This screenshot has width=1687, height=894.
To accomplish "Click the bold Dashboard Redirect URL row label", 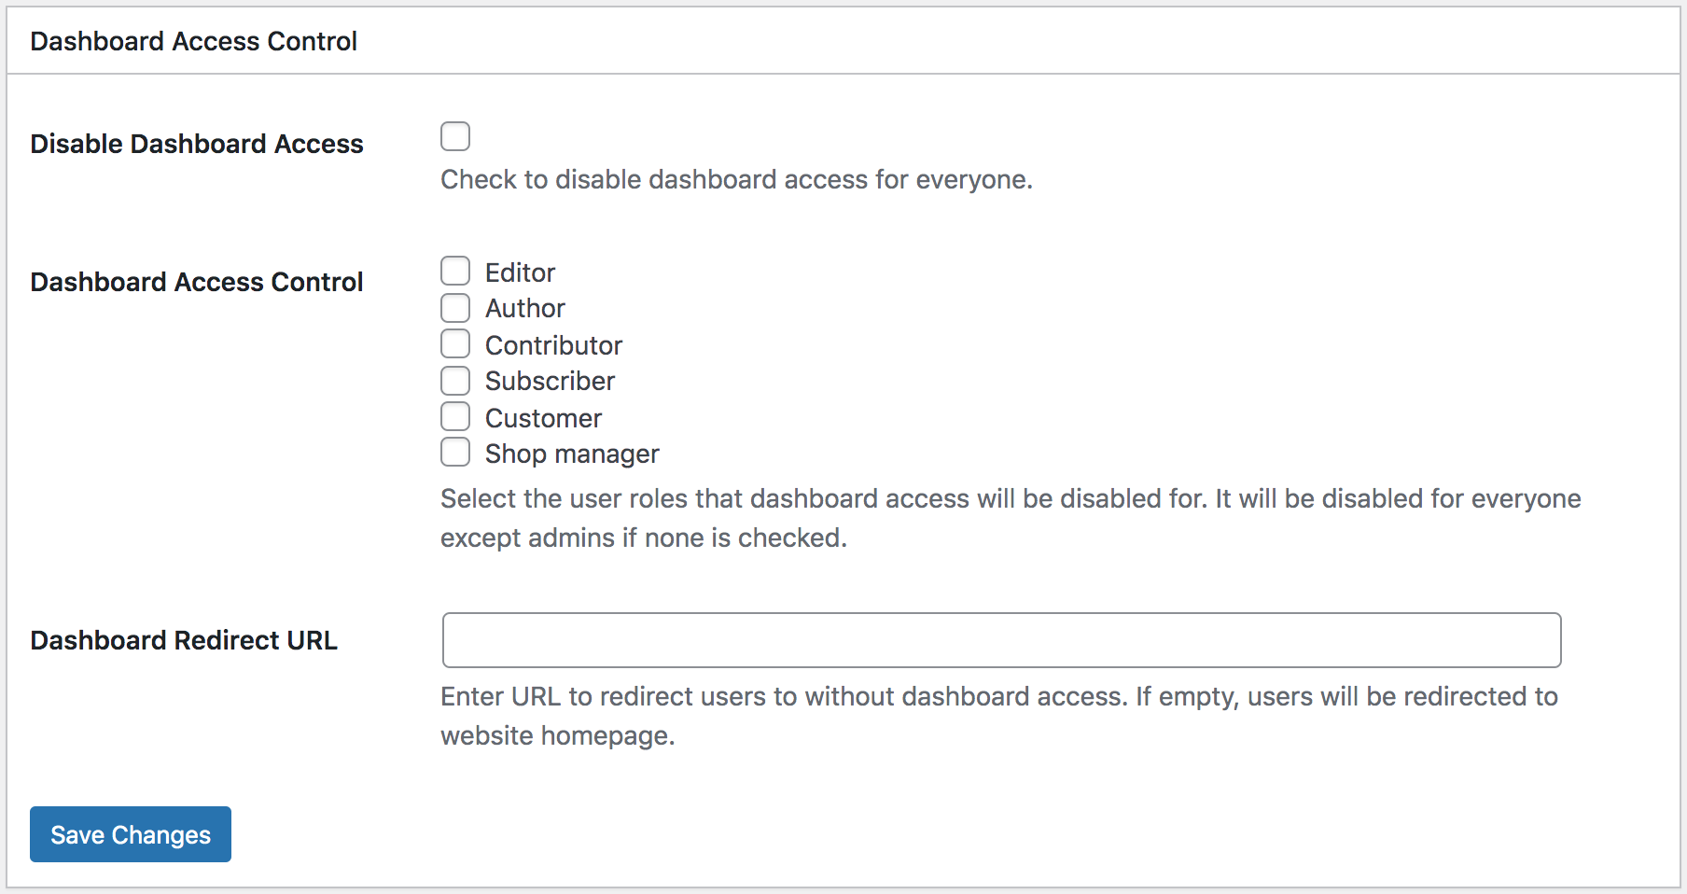I will (184, 640).
